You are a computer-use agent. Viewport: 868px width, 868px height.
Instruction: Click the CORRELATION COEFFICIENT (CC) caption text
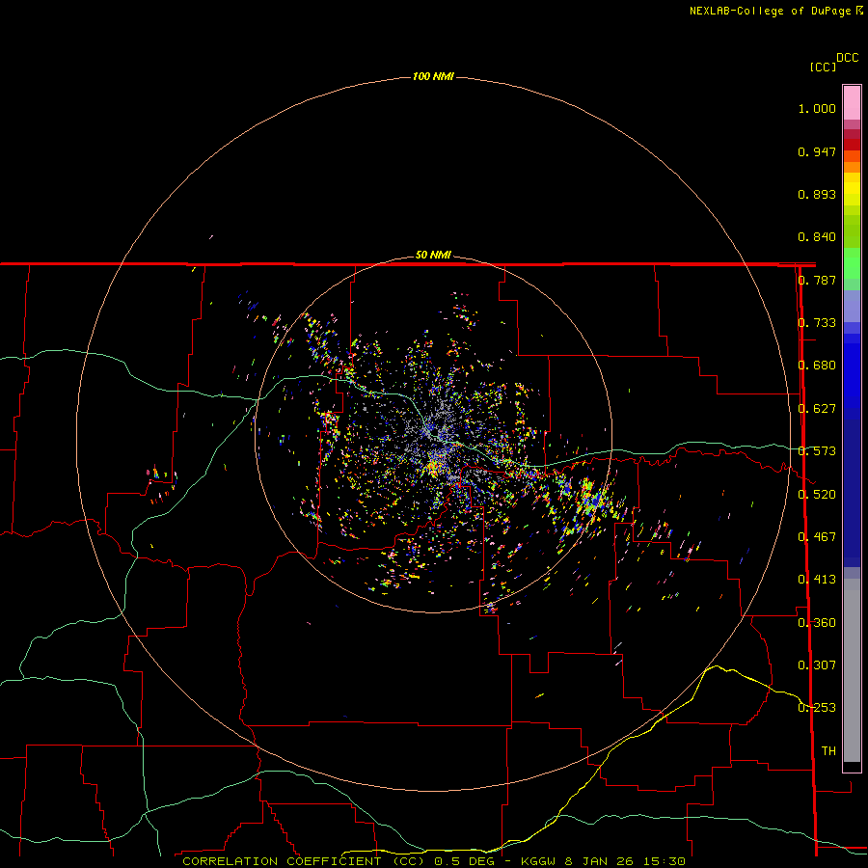pos(304,861)
